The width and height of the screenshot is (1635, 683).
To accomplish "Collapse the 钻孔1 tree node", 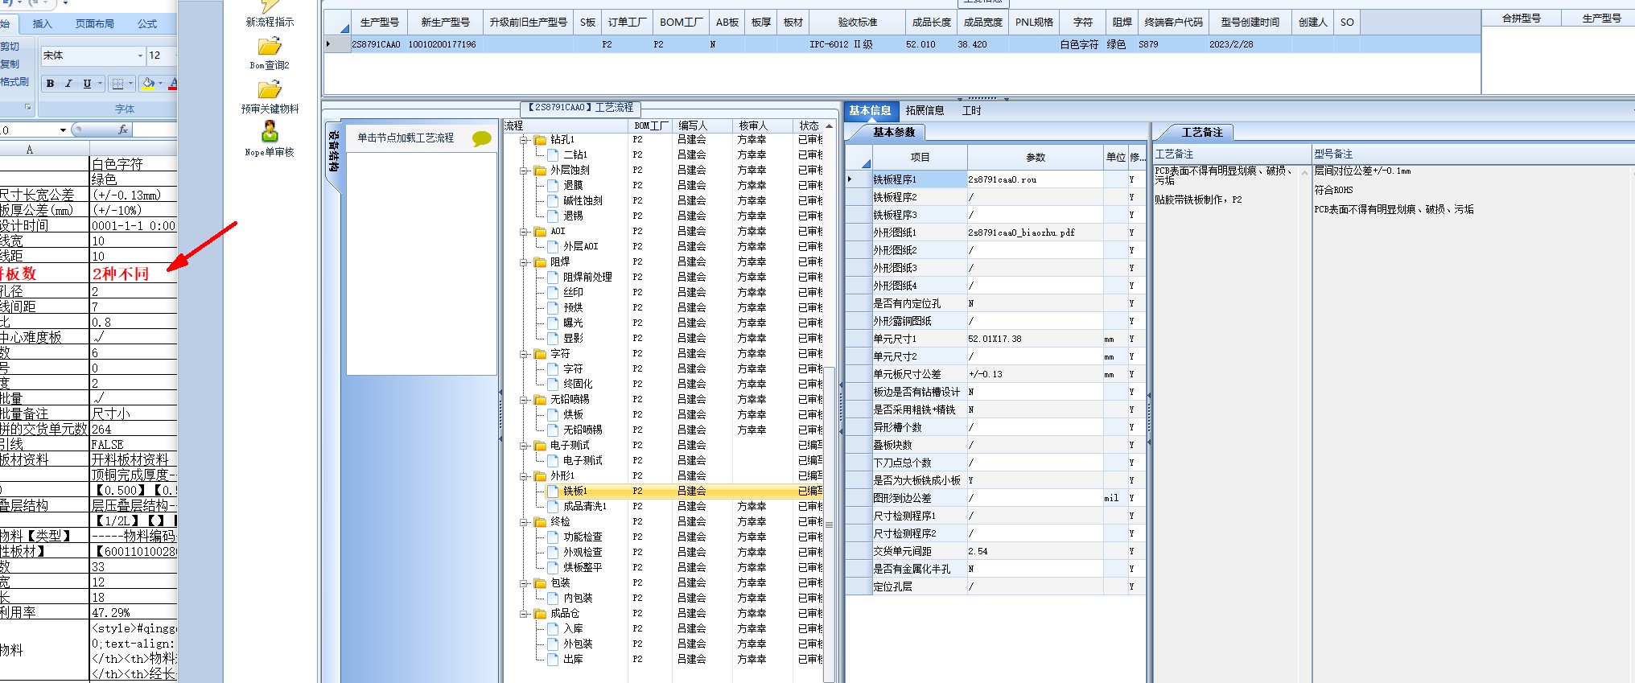I will [x=525, y=140].
